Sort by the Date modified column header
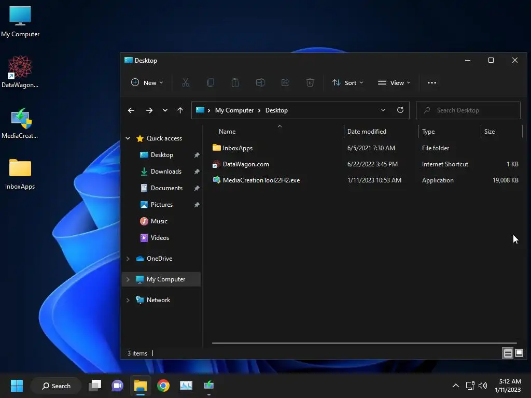Viewport: 531px width, 398px height. (x=367, y=132)
